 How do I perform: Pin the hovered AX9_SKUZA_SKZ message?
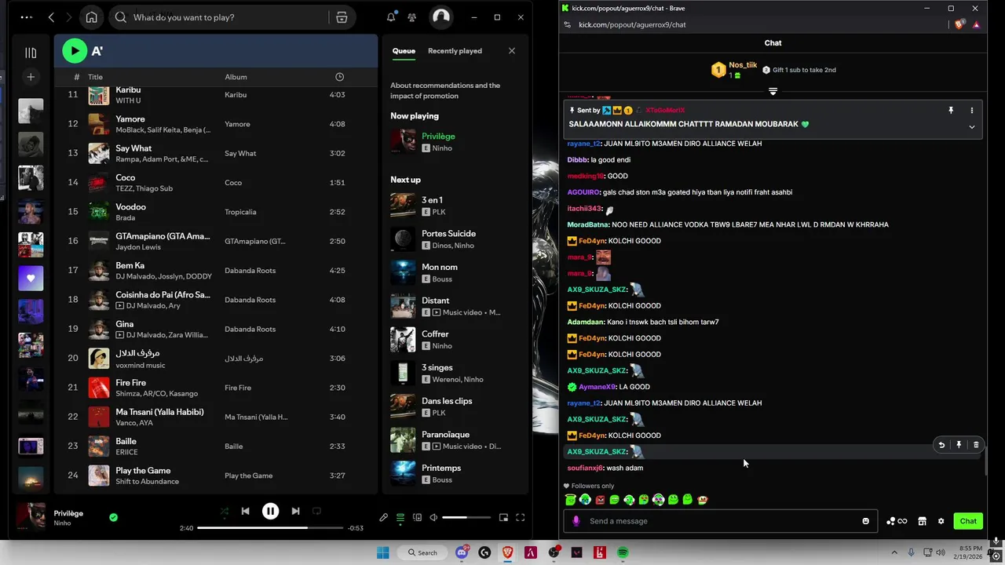pyautogui.click(x=959, y=445)
